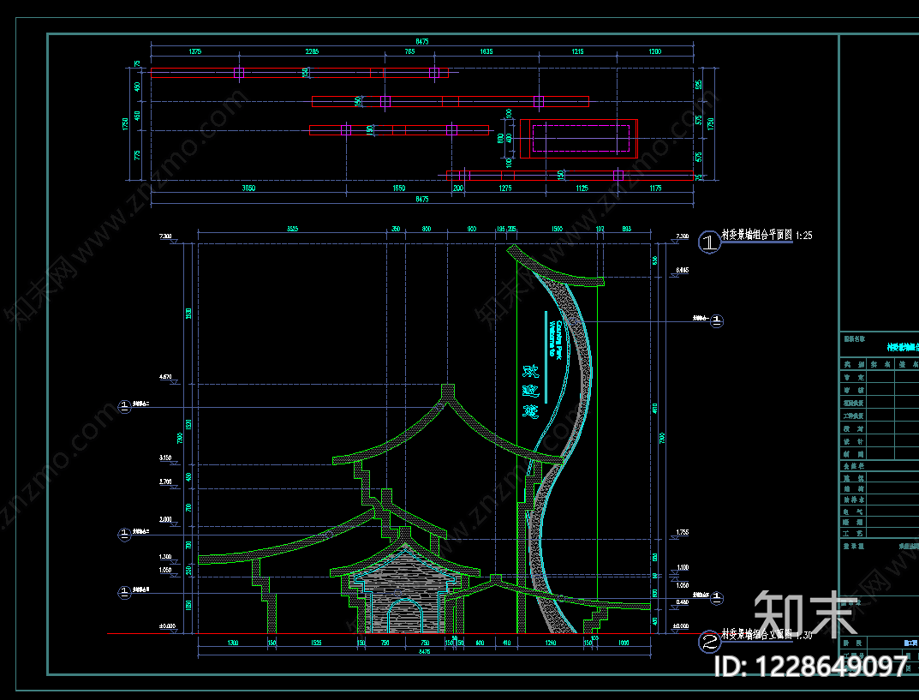919x700 pixels.
Task: Click the circled number 2 elevation title marker
Action: pyautogui.click(x=709, y=642)
